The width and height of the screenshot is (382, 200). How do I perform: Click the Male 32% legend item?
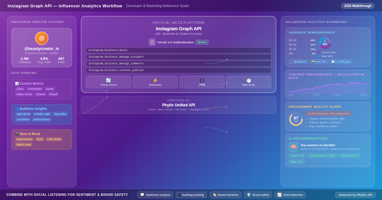[325, 56]
